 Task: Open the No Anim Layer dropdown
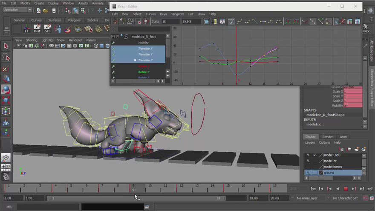(x=310, y=198)
